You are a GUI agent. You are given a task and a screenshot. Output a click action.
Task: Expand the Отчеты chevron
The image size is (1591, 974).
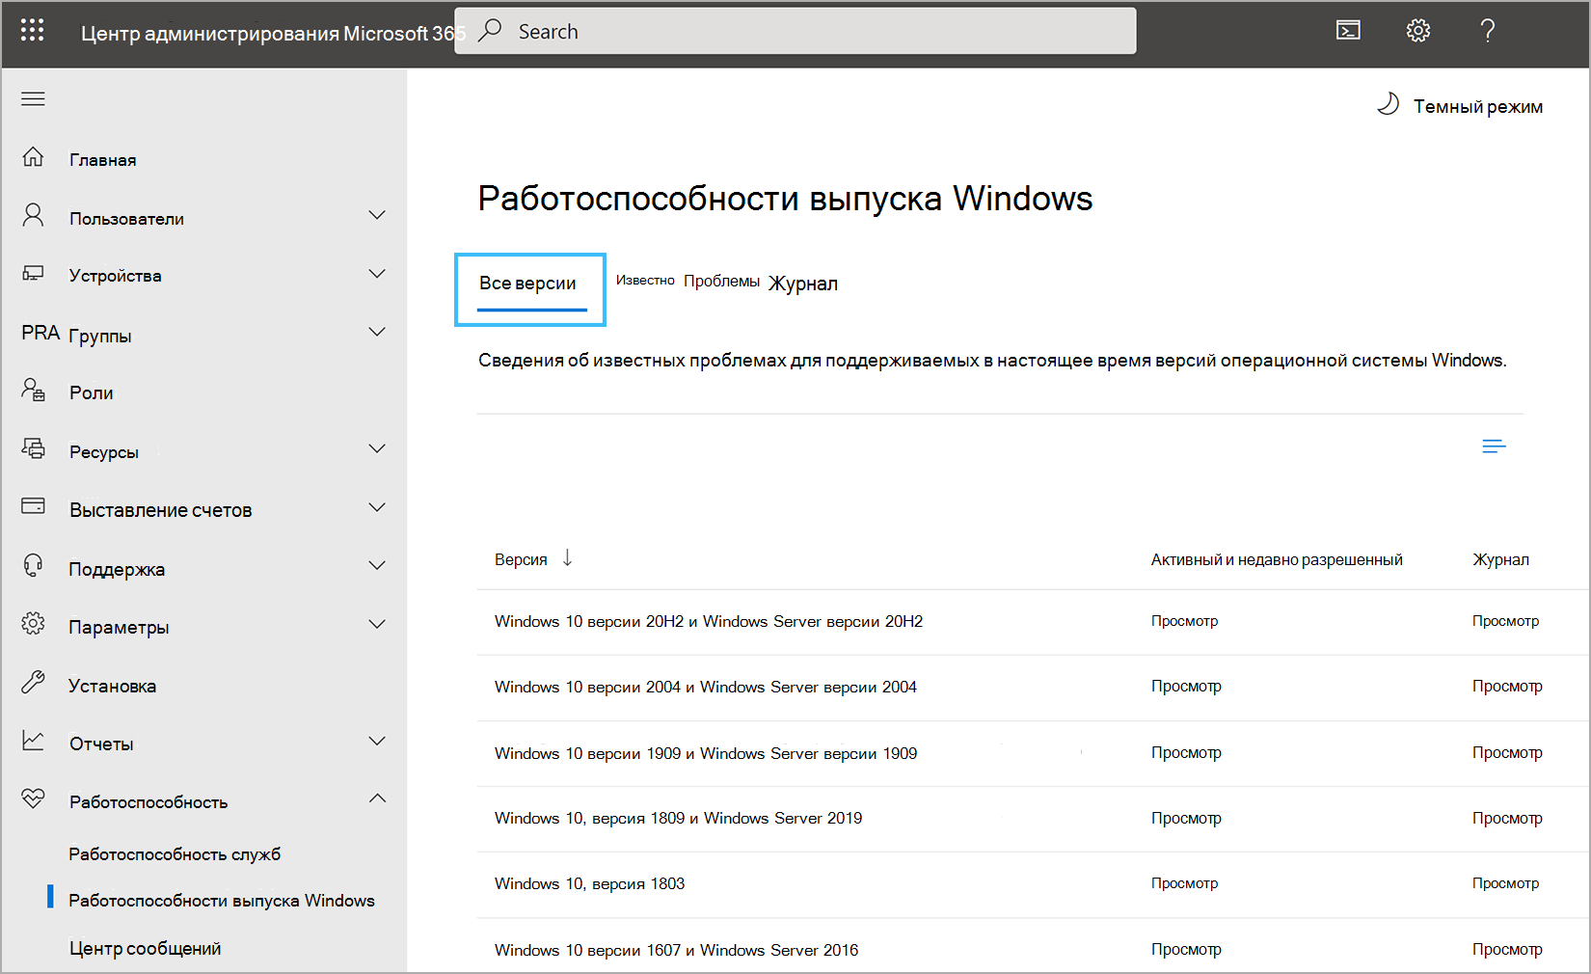tap(377, 741)
